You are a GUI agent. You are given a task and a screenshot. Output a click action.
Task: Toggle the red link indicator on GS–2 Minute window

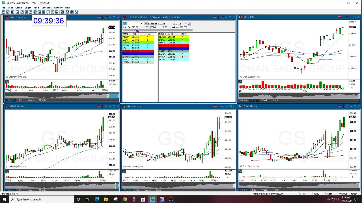(x=215, y=106)
